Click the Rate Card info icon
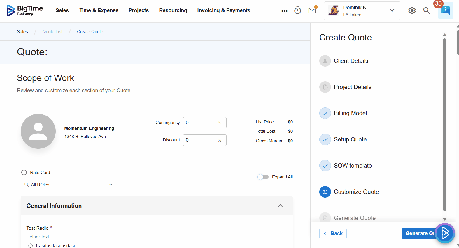This screenshot has width=459, height=248. [x=24, y=173]
